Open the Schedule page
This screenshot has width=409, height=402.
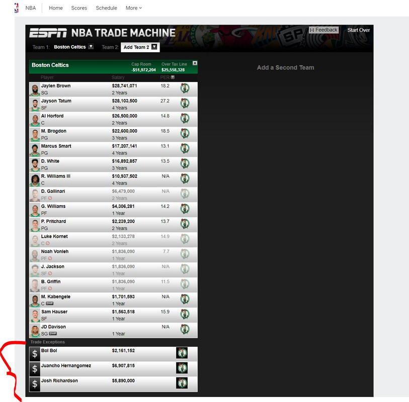point(107,8)
